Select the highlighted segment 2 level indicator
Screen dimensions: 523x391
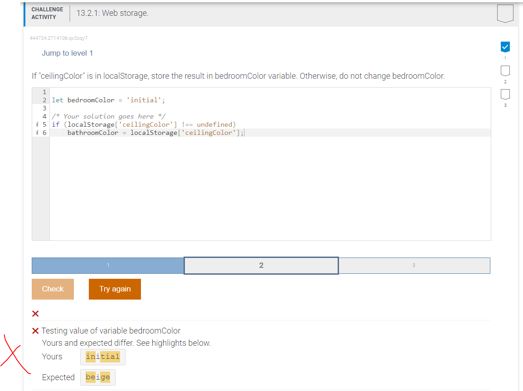[261, 265]
